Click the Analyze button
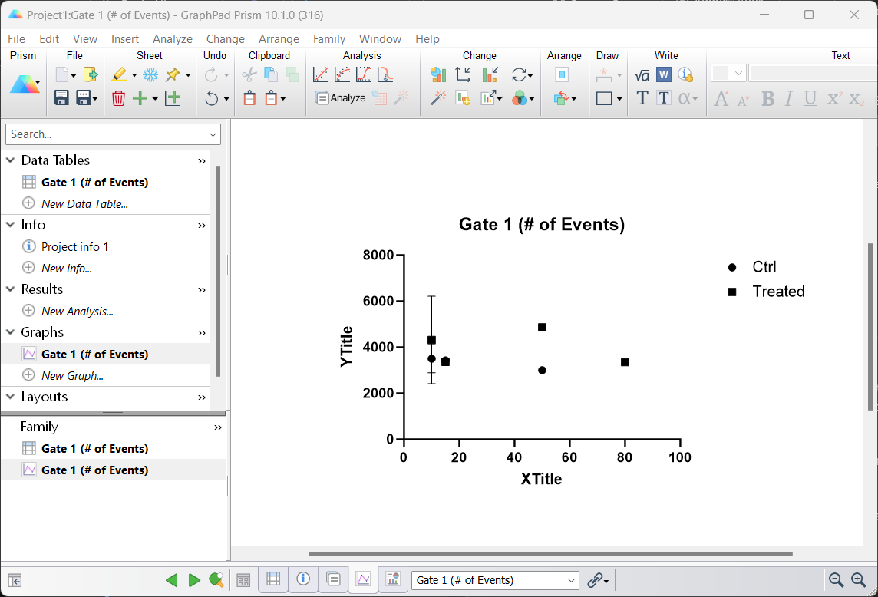Image resolution: width=878 pixels, height=597 pixels. click(340, 98)
